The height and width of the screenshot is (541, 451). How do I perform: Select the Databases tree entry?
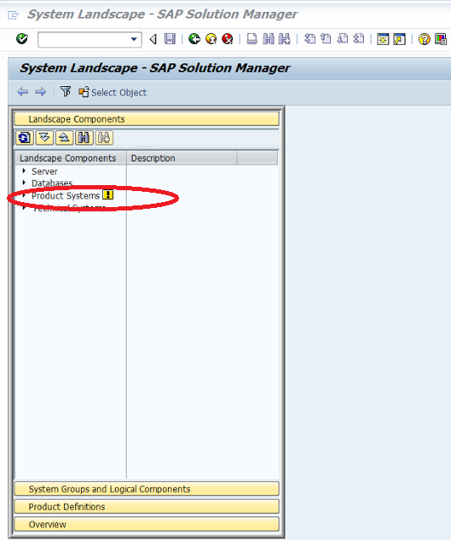click(52, 183)
